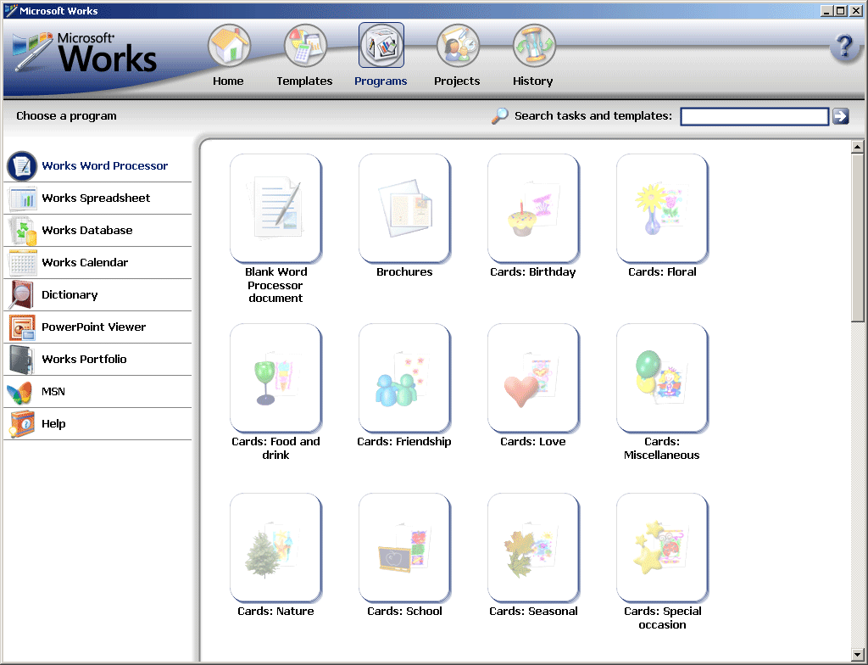The width and height of the screenshot is (868, 665).
Task: Click inside the search tasks and templates field
Action: pyautogui.click(x=754, y=116)
